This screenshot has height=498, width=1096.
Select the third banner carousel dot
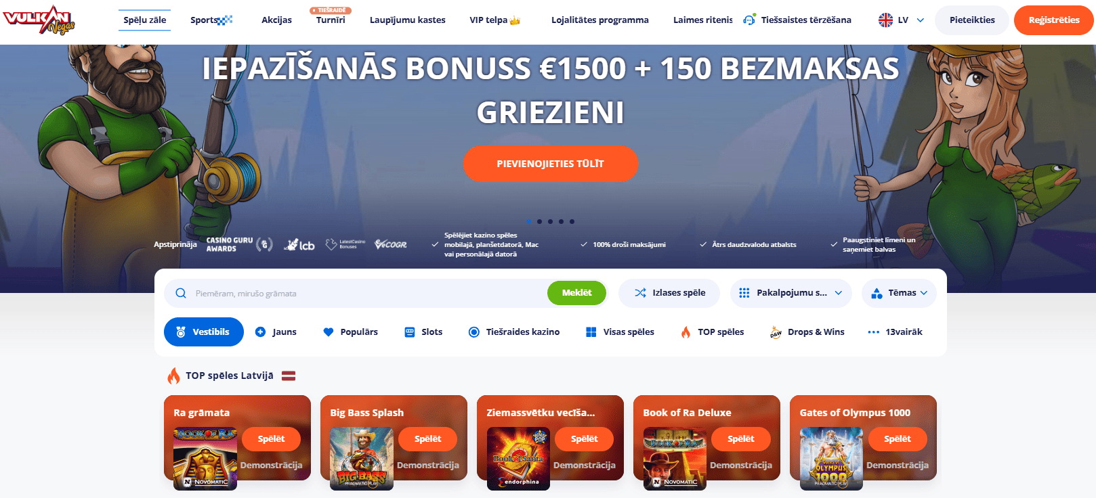(x=550, y=221)
